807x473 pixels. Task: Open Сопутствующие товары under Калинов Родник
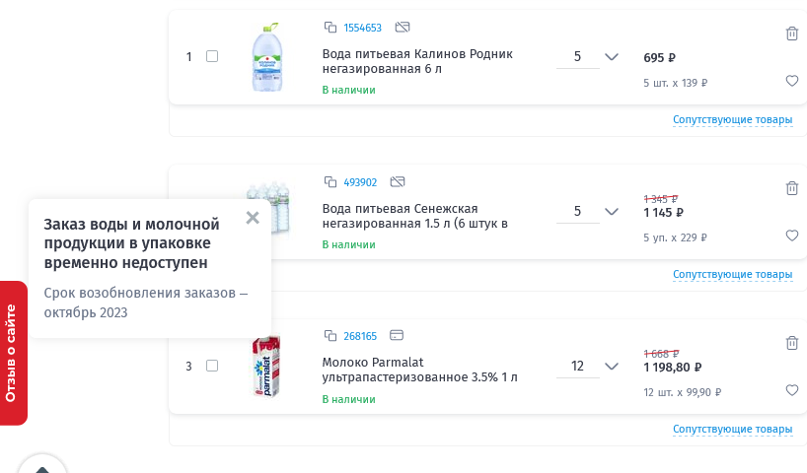point(732,120)
